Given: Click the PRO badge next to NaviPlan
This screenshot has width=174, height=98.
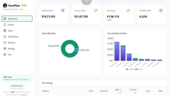Looking at the screenshot, I should 24,5.
